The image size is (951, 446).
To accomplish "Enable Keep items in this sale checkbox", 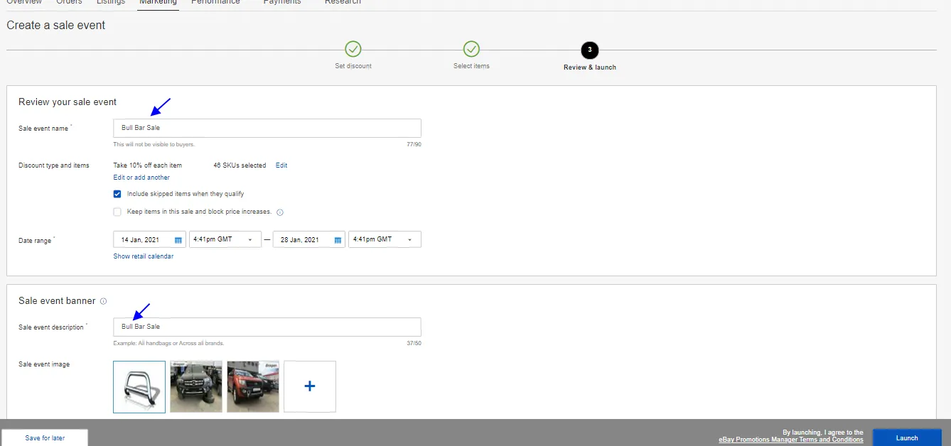I will tap(117, 212).
